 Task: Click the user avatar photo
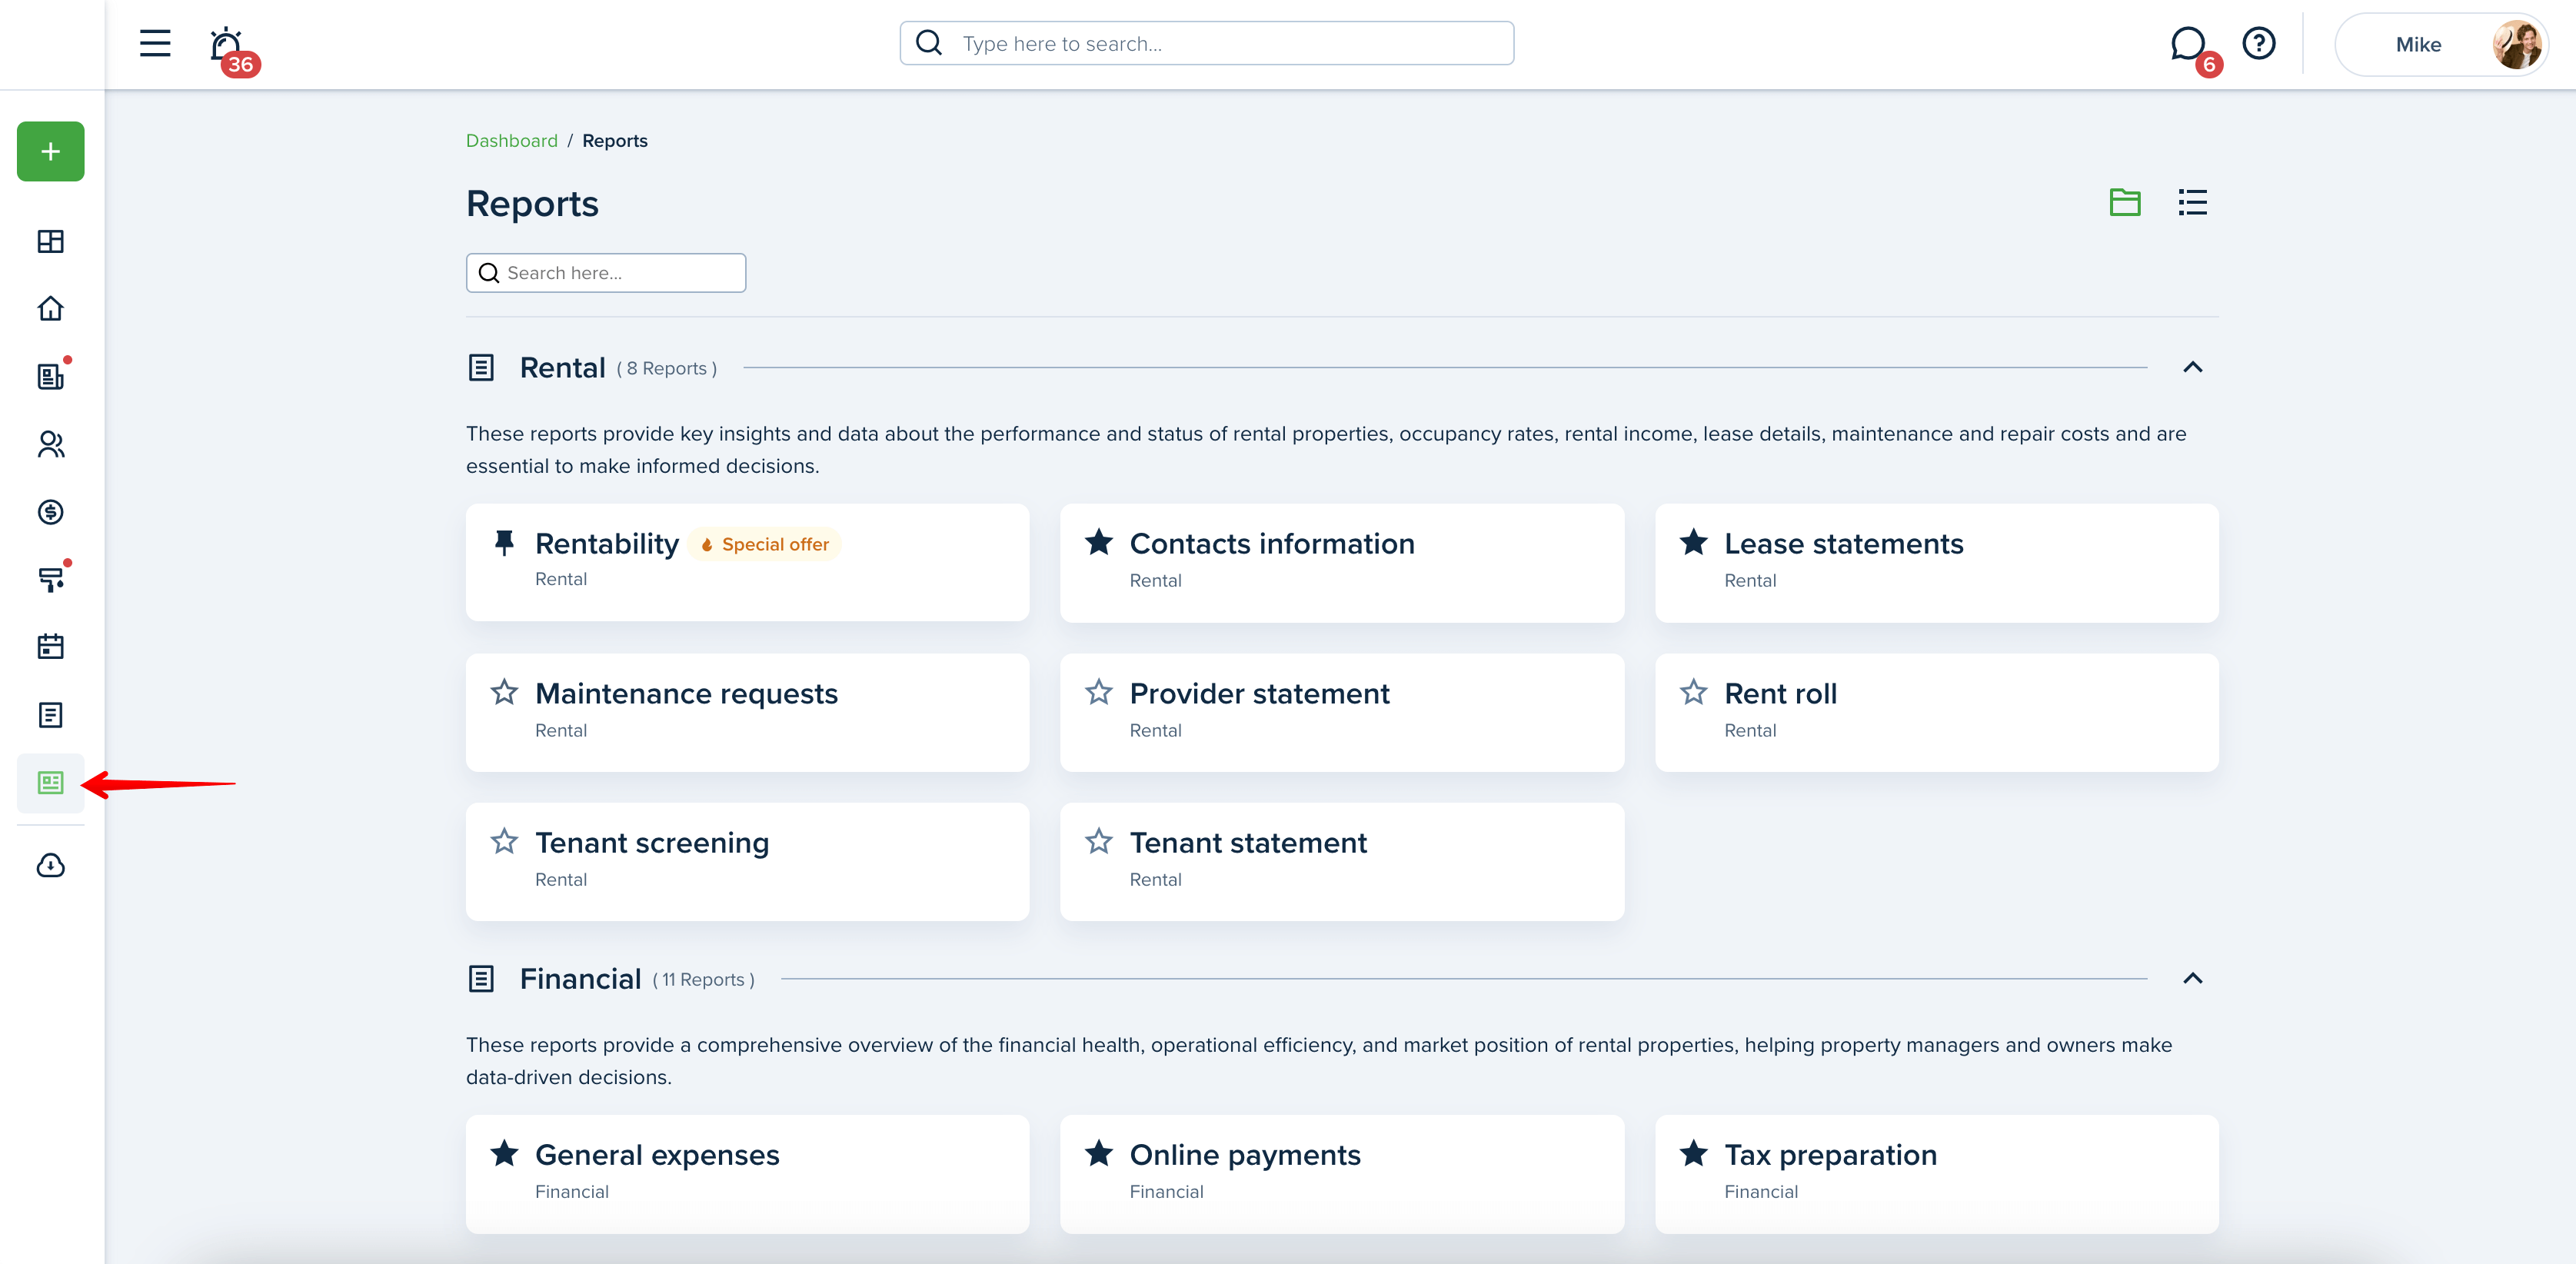point(2516,44)
